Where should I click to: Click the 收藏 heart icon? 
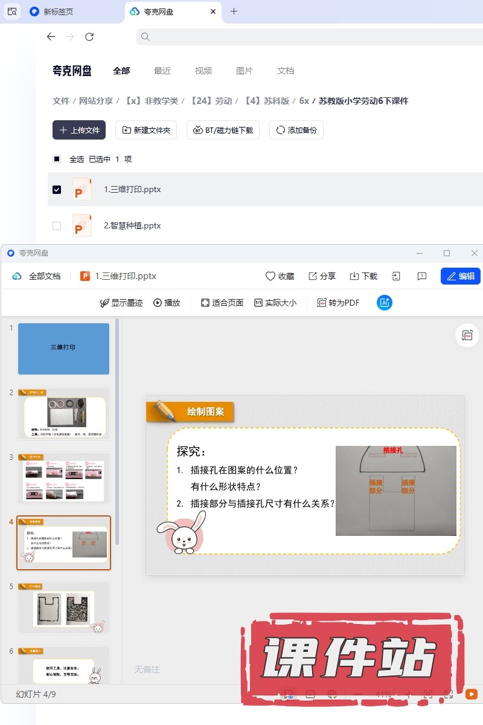tap(270, 276)
